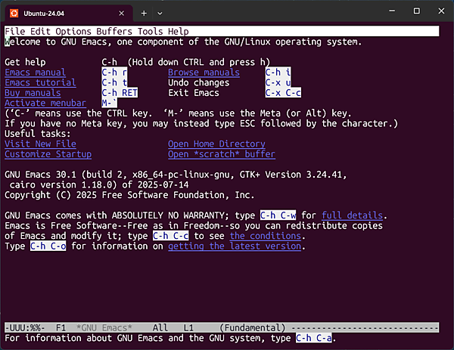Viewport: 454px width, 350px height.
Task: Click the C-h C-w key binding
Action: click(278, 215)
